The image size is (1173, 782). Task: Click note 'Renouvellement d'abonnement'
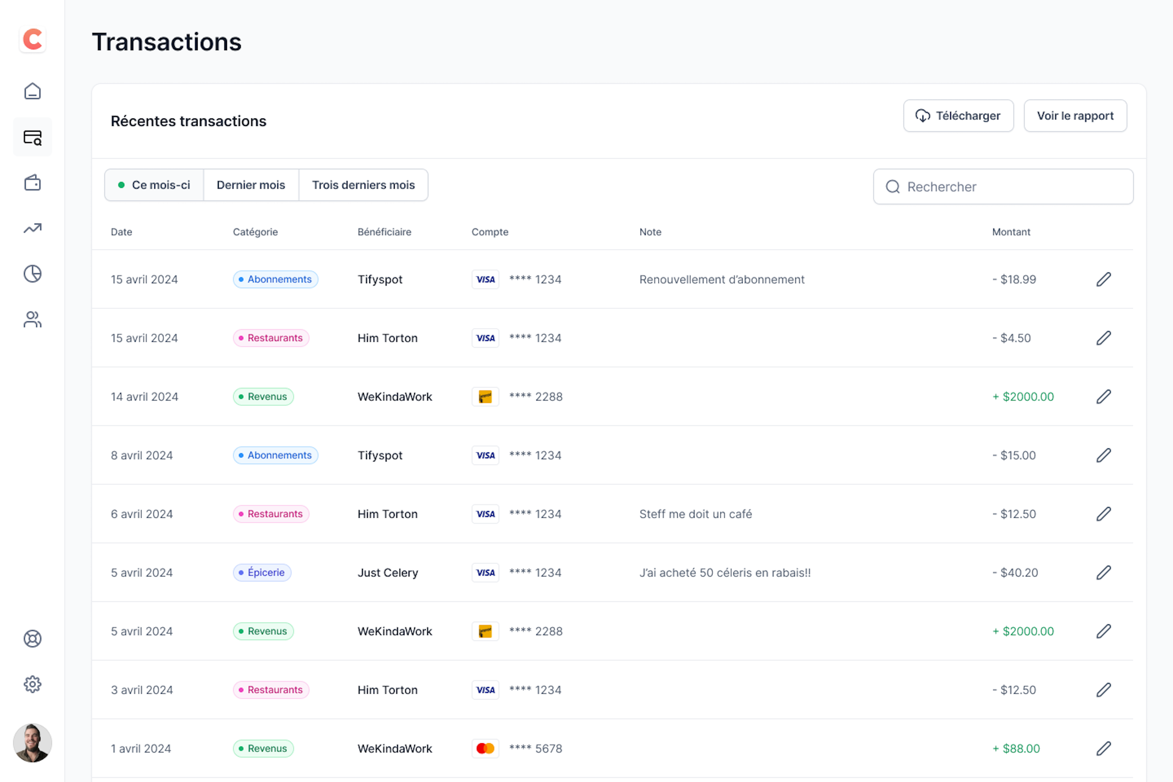point(722,279)
